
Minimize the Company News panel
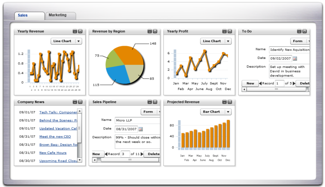tap(75, 102)
